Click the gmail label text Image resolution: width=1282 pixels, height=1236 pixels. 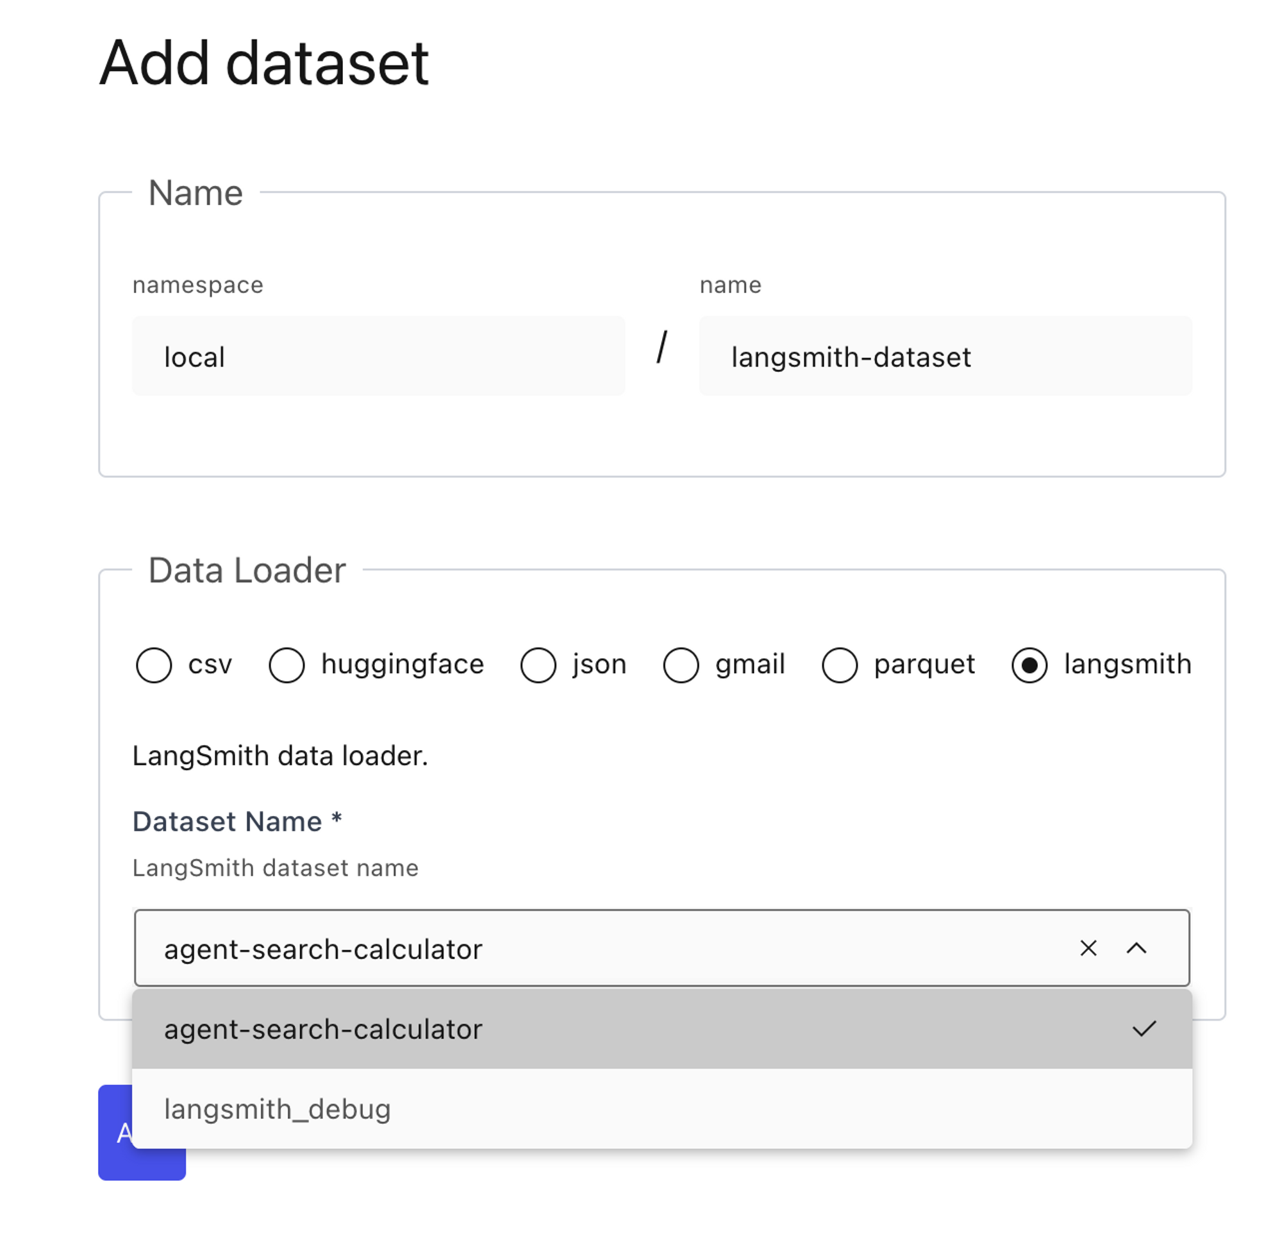tap(749, 664)
